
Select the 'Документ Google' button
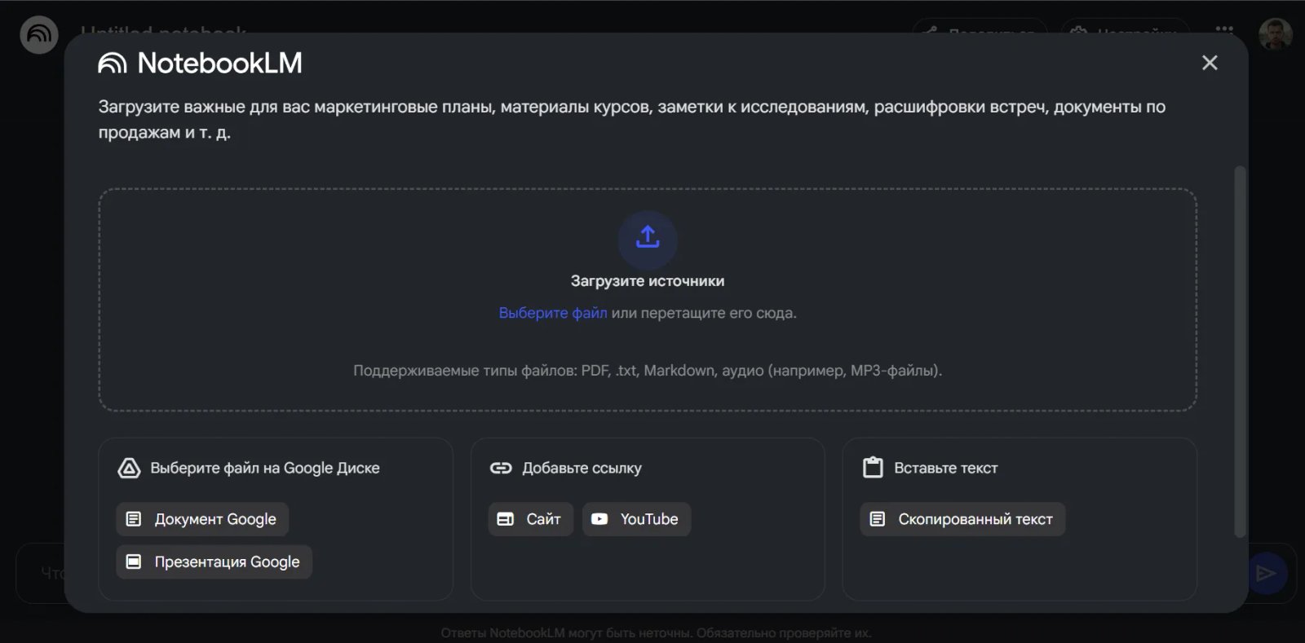click(x=202, y=519)
